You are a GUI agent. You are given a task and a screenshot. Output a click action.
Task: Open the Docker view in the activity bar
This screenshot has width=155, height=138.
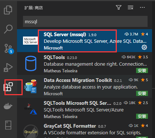[8, 106]
